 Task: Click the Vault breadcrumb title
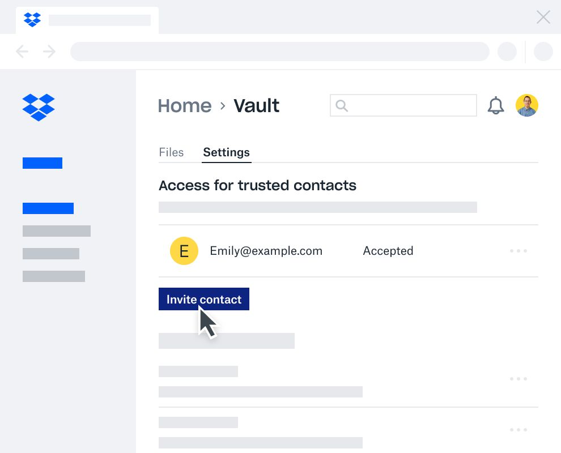tap(257, 106)
